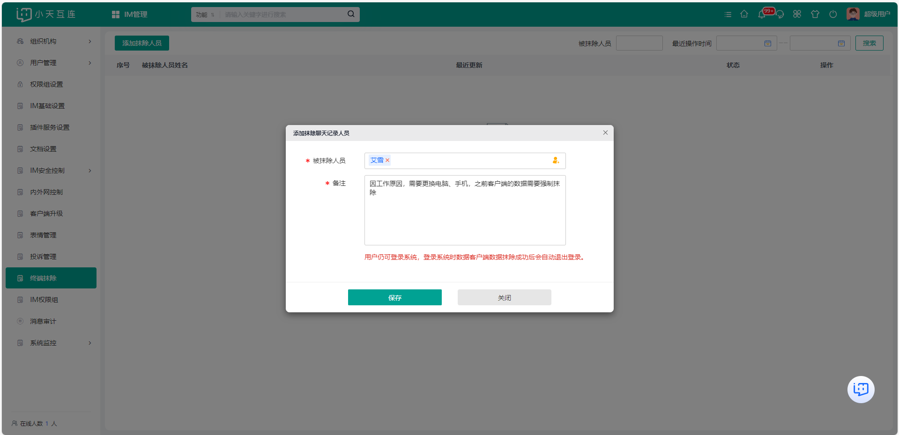Click the 搜索 button

(869, 43)
